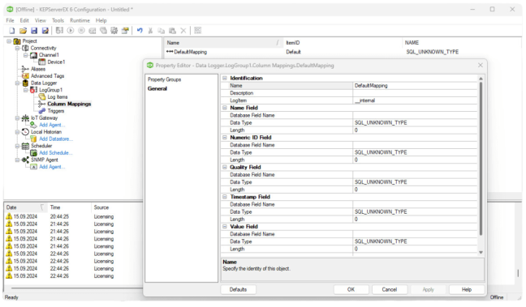
Task: Click the Log Items folder icon
Action: 42,97
